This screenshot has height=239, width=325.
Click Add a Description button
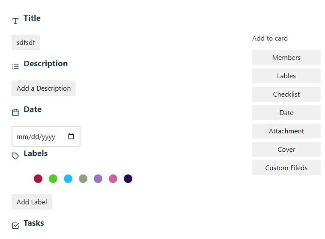(x=44, y=89)
